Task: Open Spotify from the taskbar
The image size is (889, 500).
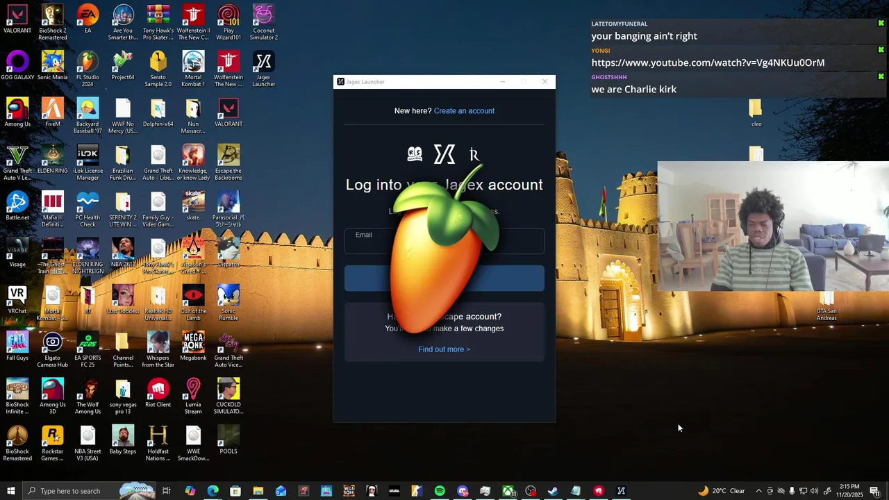Action: coord(440,491)
